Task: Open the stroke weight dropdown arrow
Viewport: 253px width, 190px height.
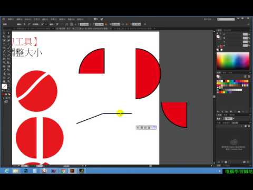Action: coord(233,119)
